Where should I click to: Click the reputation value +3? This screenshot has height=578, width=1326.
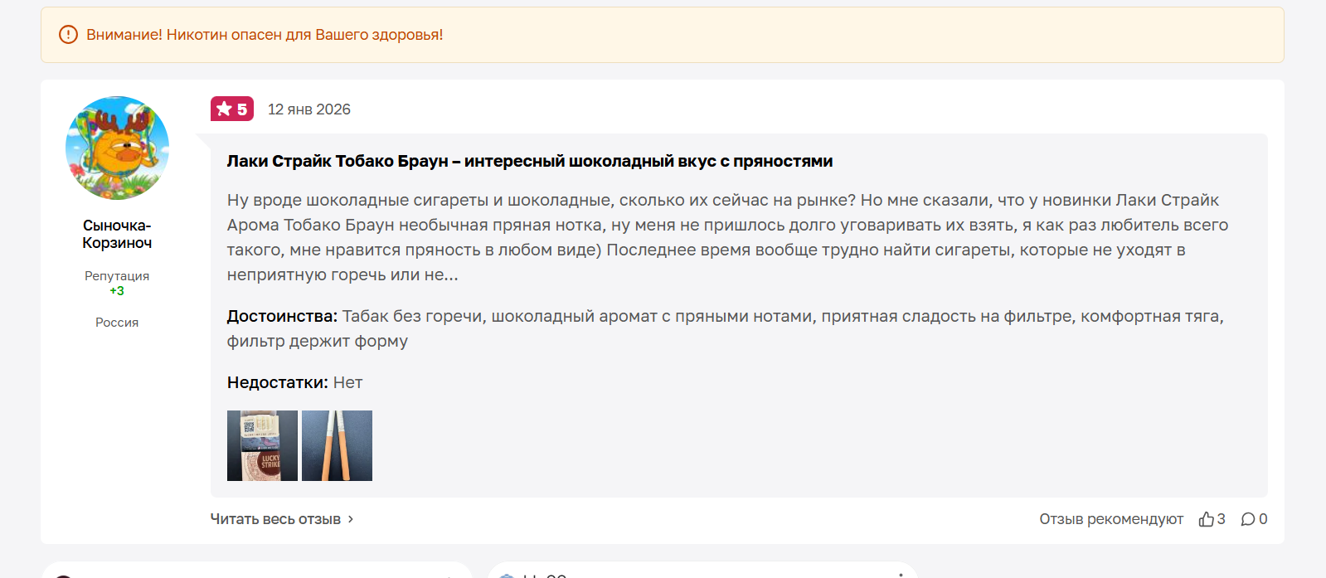pos(117,291)
